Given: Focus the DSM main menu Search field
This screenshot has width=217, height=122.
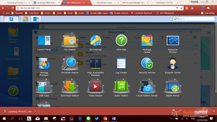Looking at the screenshot, I should point(194,19).
